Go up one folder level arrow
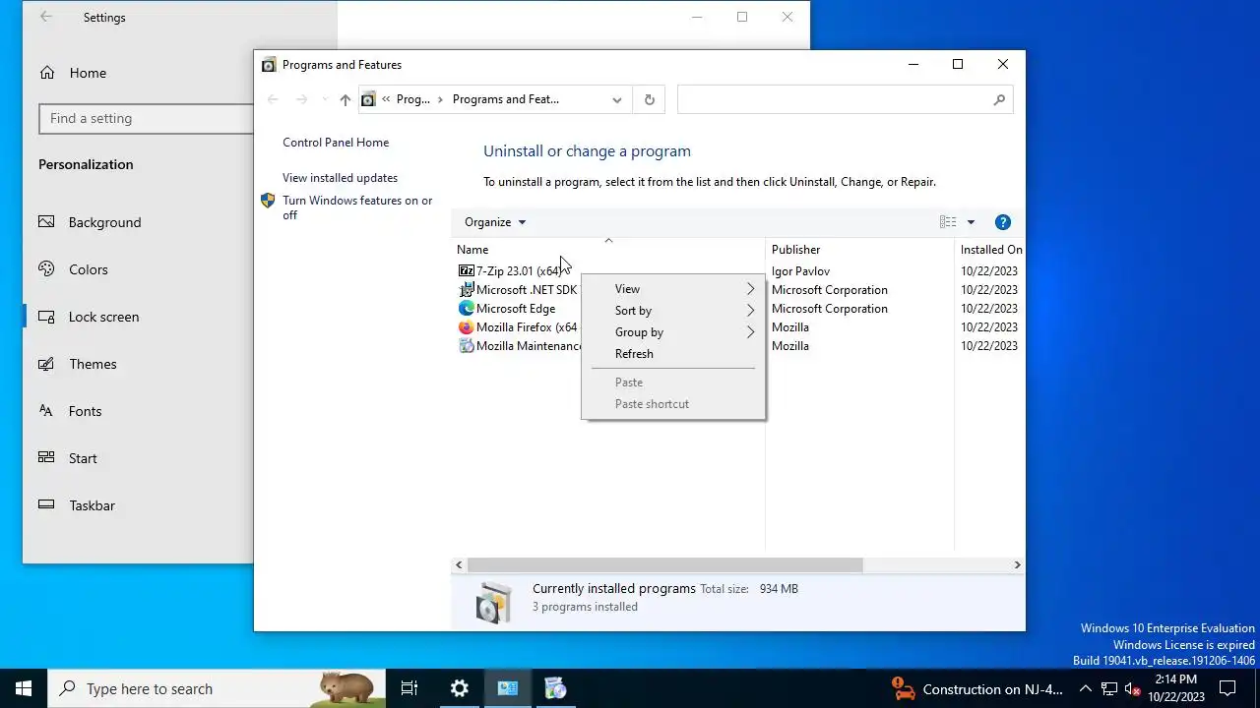Image resolution: width=1260 pixels, height=708 pixels. tap(345, 99)
